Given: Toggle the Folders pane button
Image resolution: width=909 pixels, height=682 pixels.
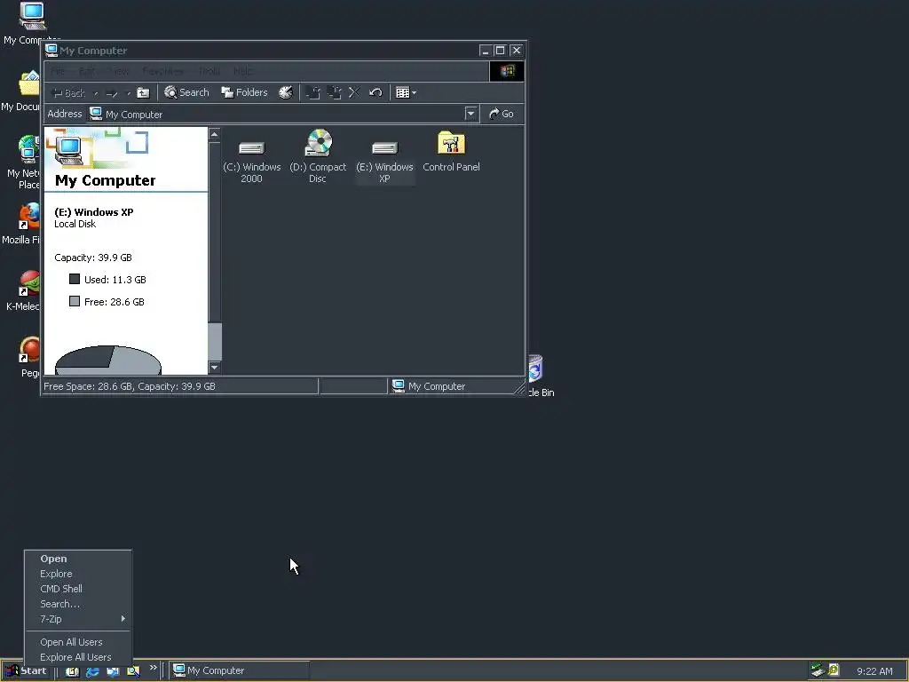Looking at the screenshot, I should pos(245,92).
